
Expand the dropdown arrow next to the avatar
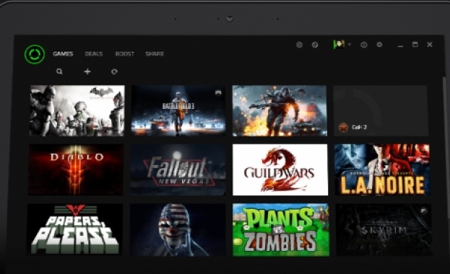pyautogui.click(x=350, y=45)
